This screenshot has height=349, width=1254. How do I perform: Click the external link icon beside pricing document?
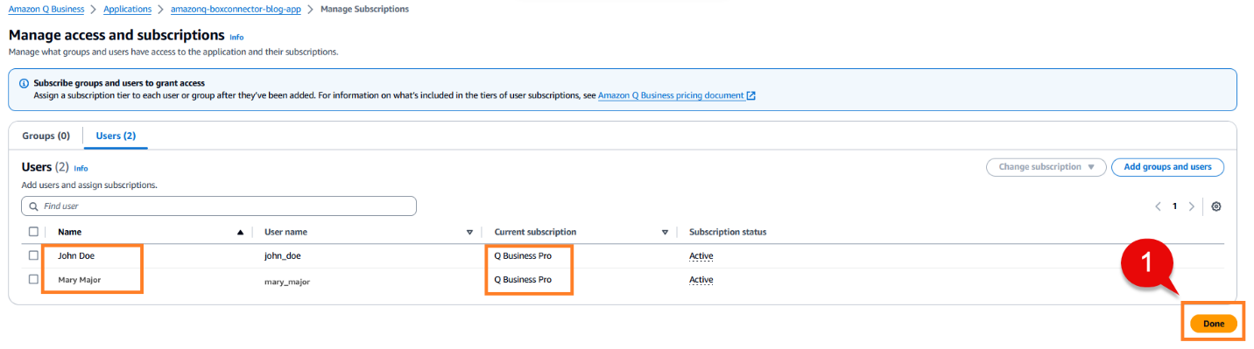point(751,95)
